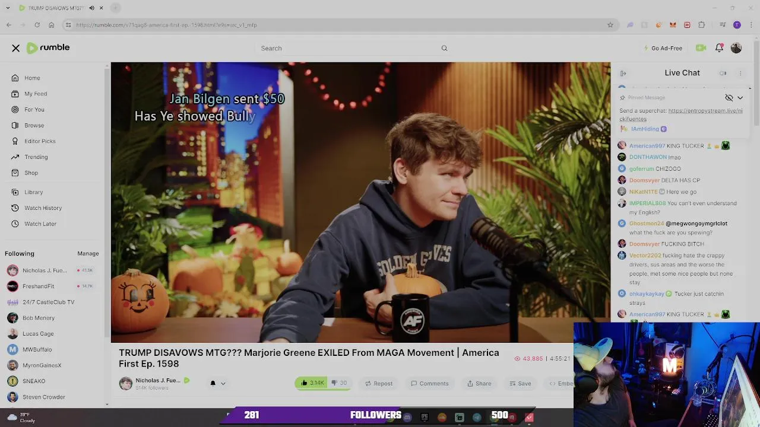Toggle the chat popout icon beside Live Chat
Image resolution: width=760 pixels, height=427 pixels.
pyautogui.click(x=723, y=73)
